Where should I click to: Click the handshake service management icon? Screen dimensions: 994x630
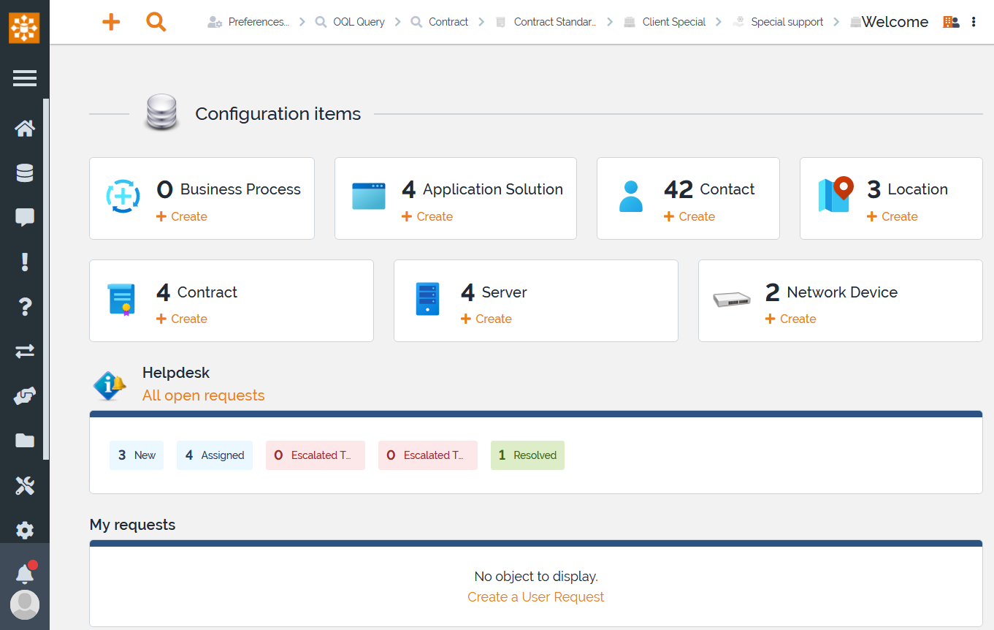coord(25,396)
